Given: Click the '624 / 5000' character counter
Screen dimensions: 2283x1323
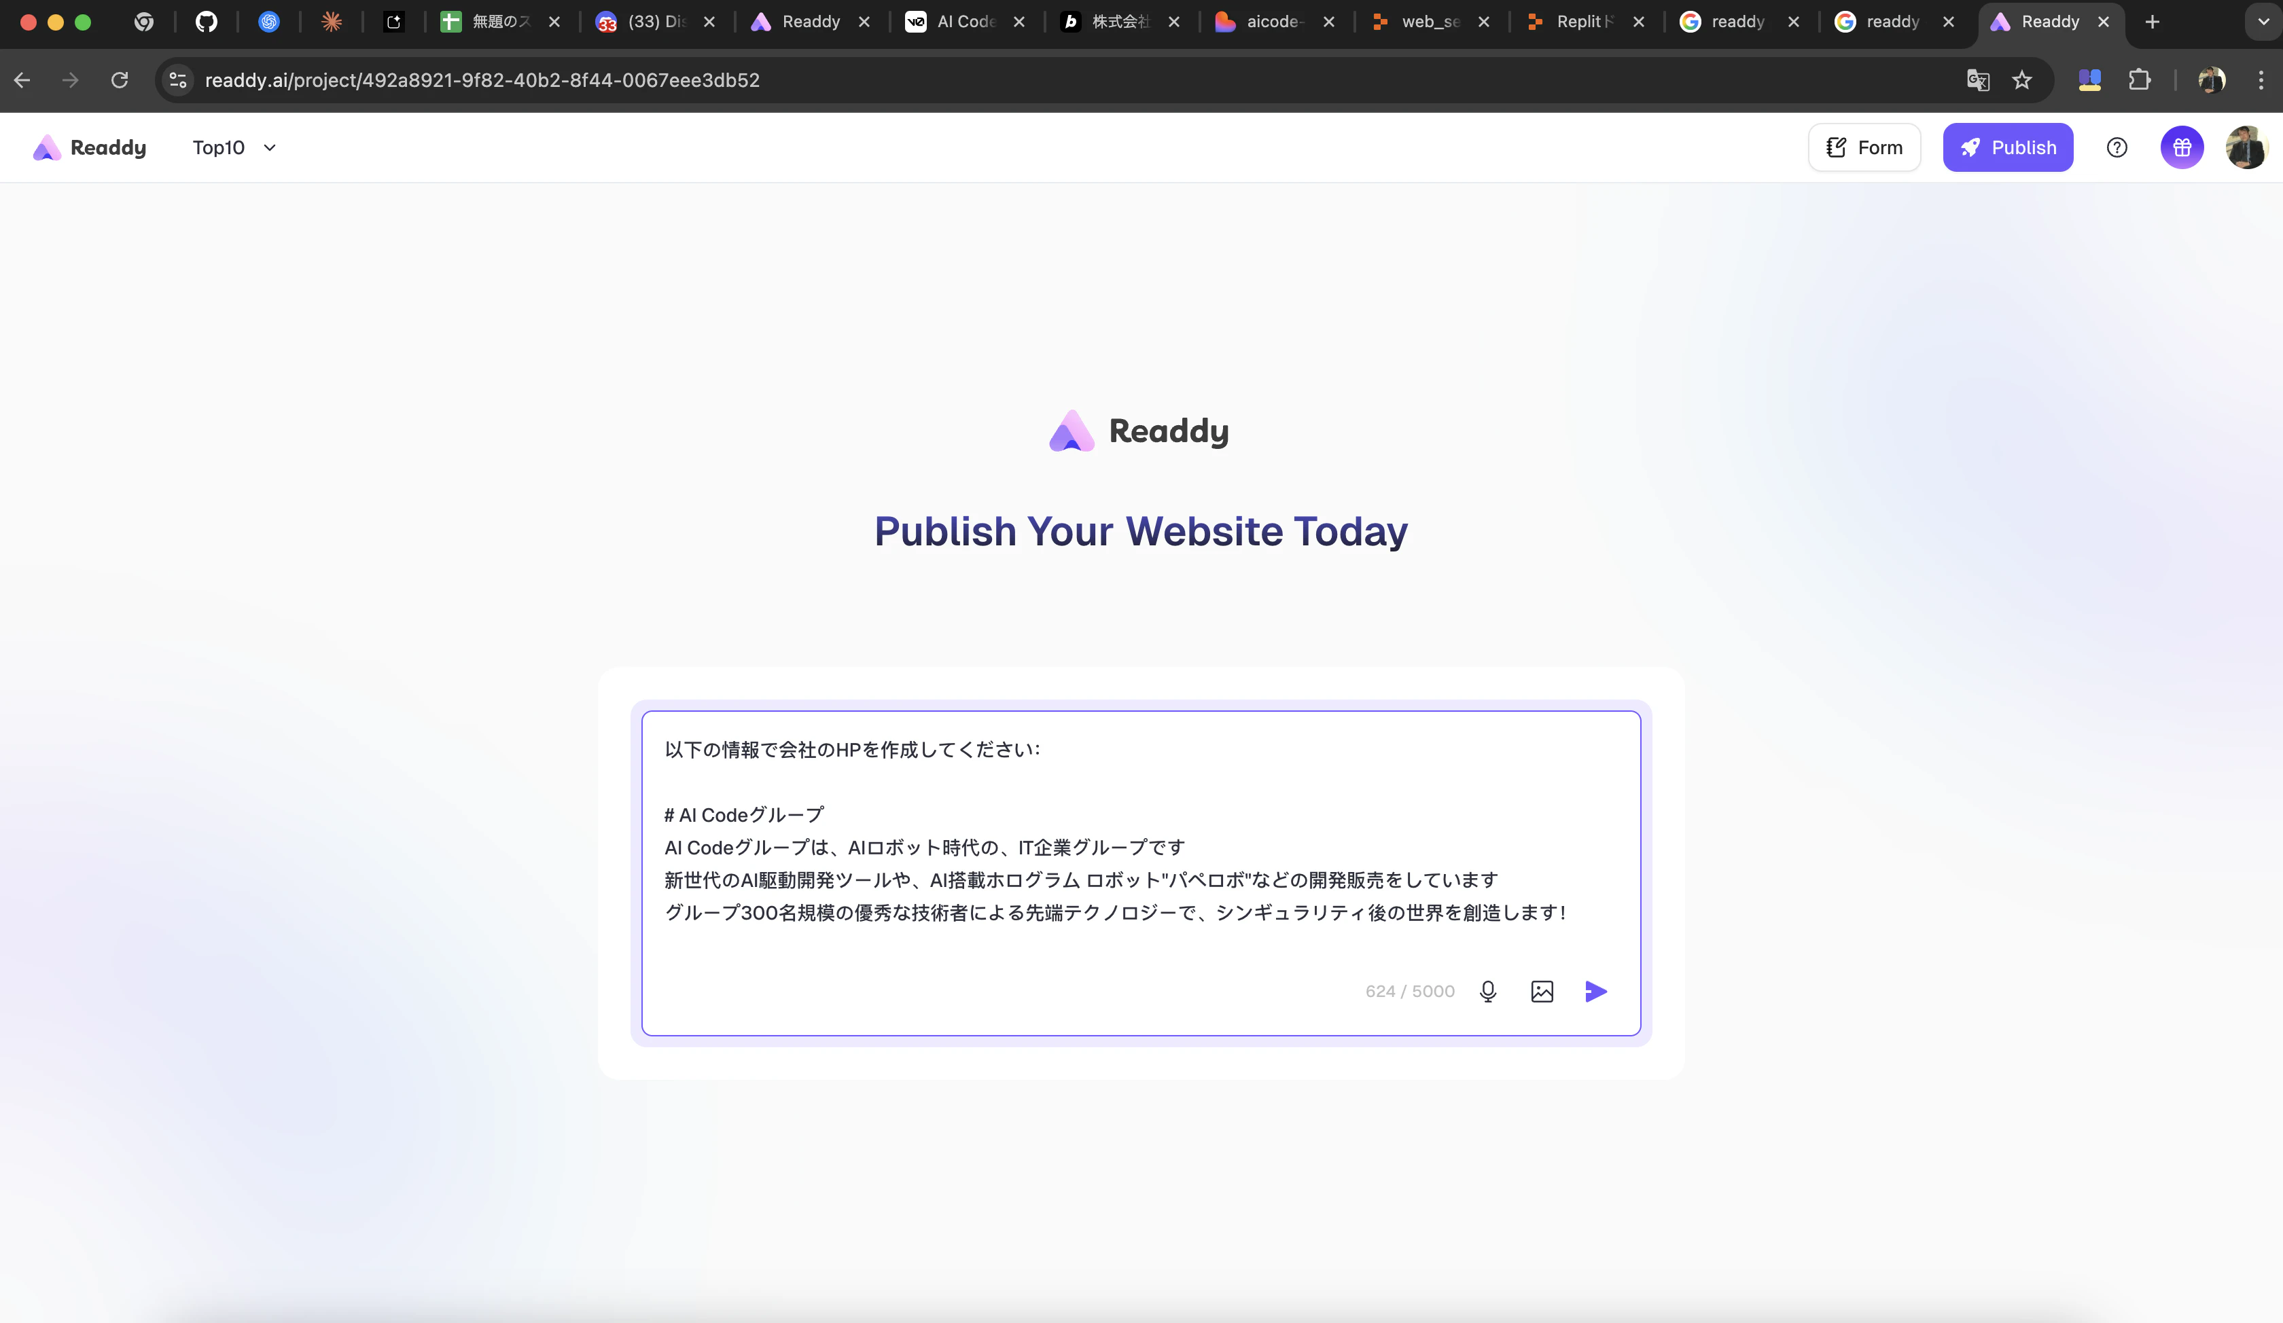Looking at the screenshot, I should [1410, 992].
